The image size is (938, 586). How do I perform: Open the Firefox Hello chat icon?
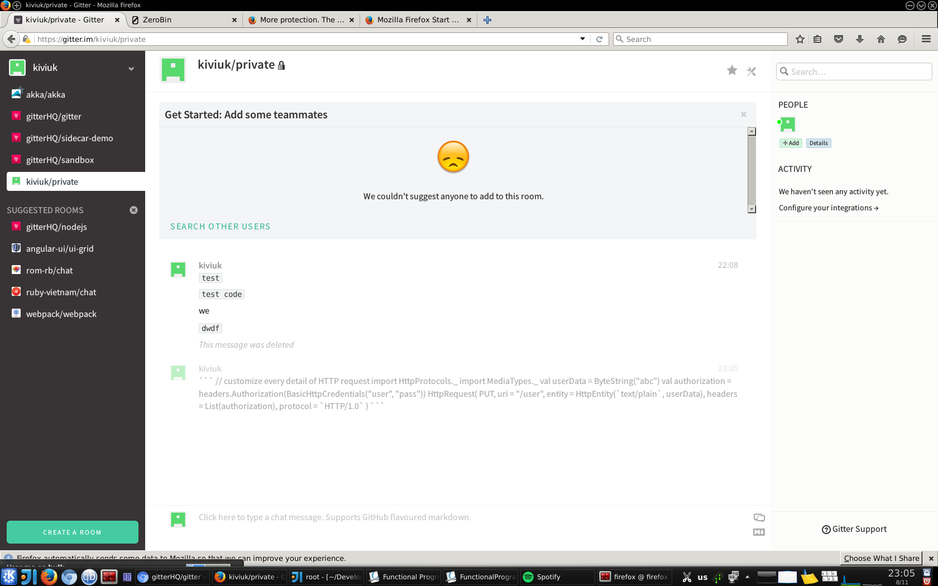click(902, 39)
